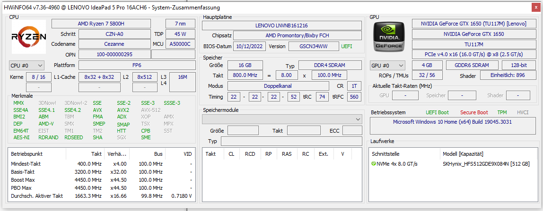Viewport: 543px width, 211px height.
Task: Click the Durchsch. Aktiver Takt row
Action: 102,196
